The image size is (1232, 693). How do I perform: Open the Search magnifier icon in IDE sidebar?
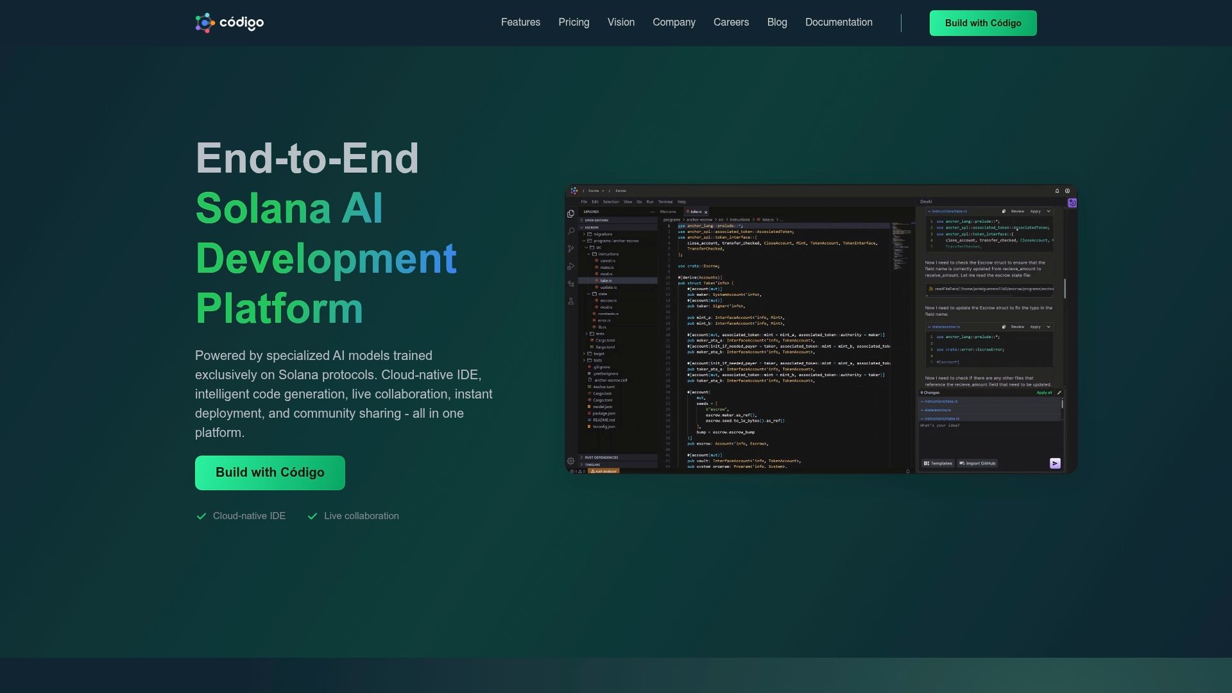[x=570, y=231]
